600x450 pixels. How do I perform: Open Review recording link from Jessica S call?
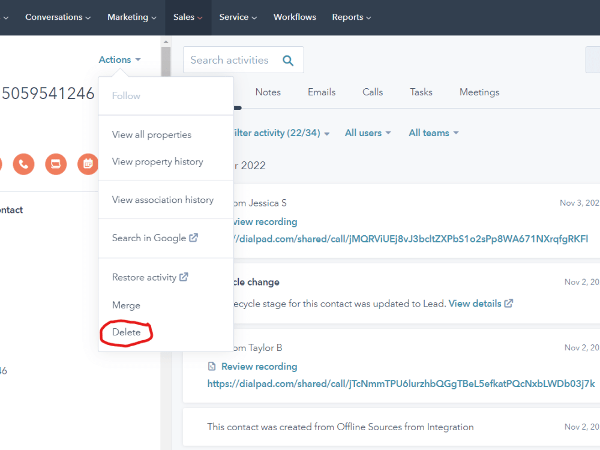click(265, 221)
